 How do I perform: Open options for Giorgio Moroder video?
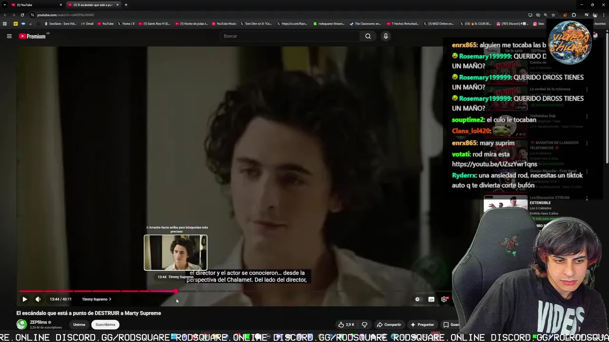coord(587,171)
